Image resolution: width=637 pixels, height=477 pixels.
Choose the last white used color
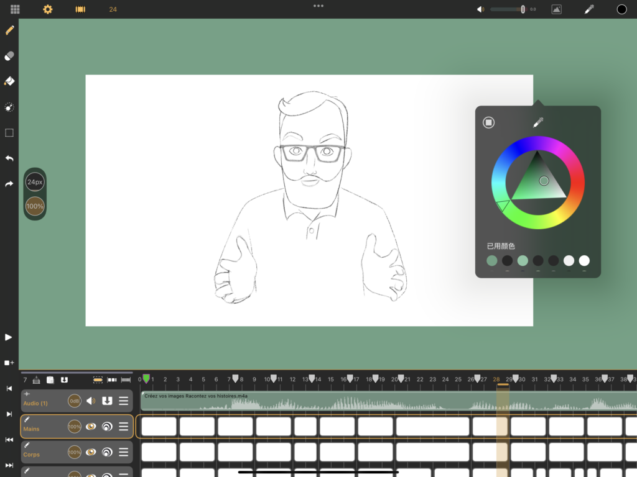584,260
